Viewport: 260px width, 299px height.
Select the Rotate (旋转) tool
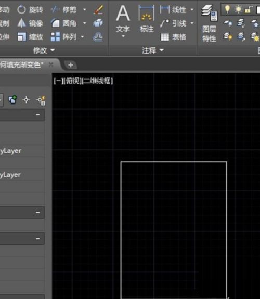coord(30,9)
